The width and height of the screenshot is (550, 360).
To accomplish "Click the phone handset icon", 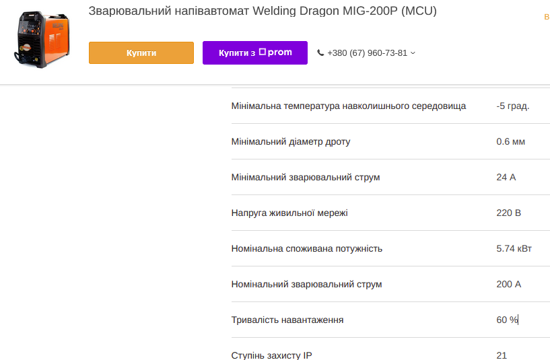I will tap(320, 52).
